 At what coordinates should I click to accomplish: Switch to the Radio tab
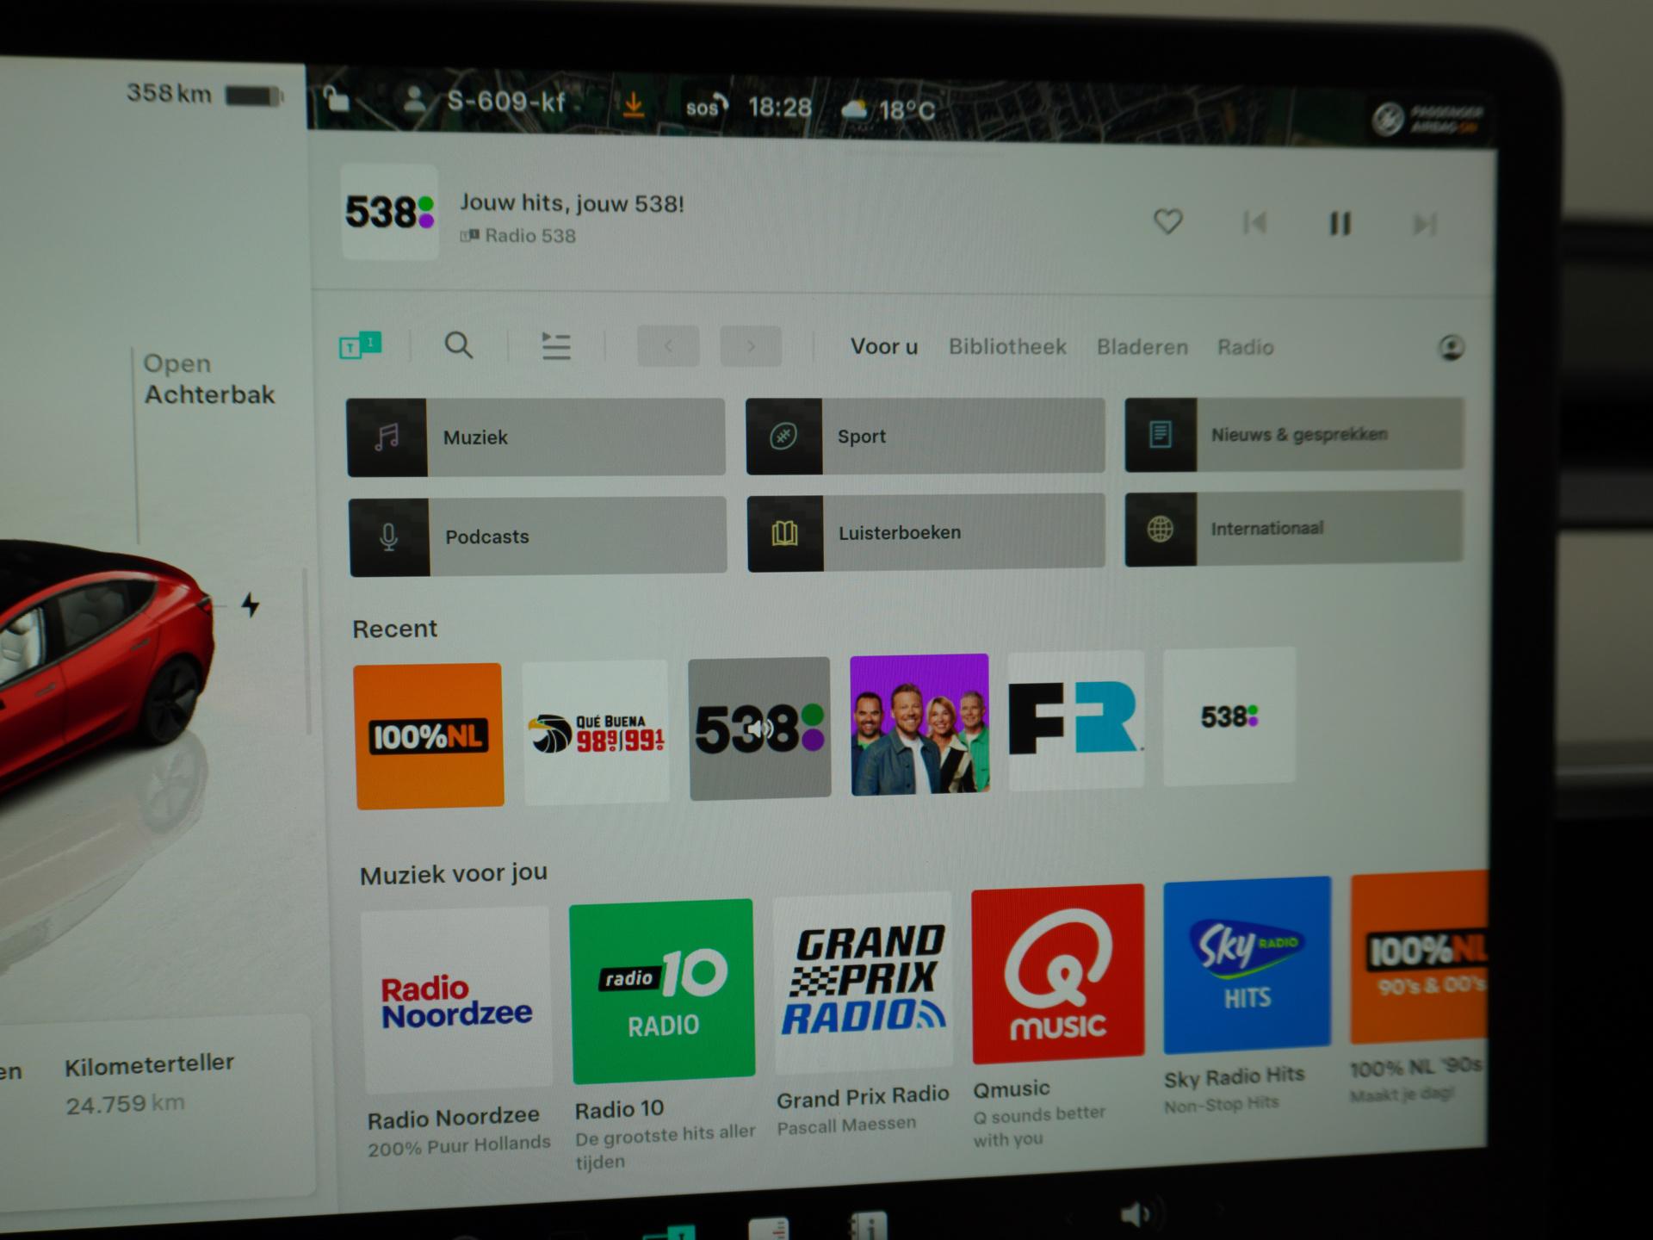1245,347
